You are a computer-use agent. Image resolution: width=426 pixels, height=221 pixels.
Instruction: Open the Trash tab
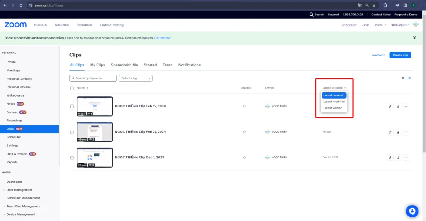click(168, 65)
